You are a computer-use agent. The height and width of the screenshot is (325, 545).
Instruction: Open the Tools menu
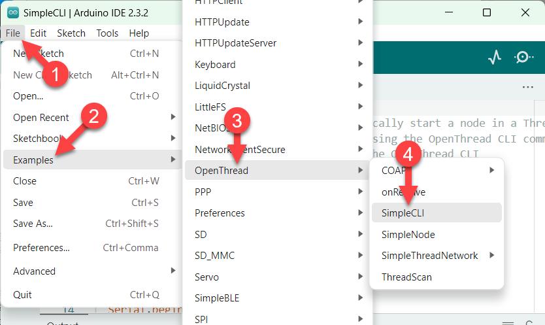click(107, 33)
